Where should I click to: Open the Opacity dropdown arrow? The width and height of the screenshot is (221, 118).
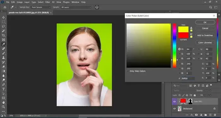(x=211, y=91)
